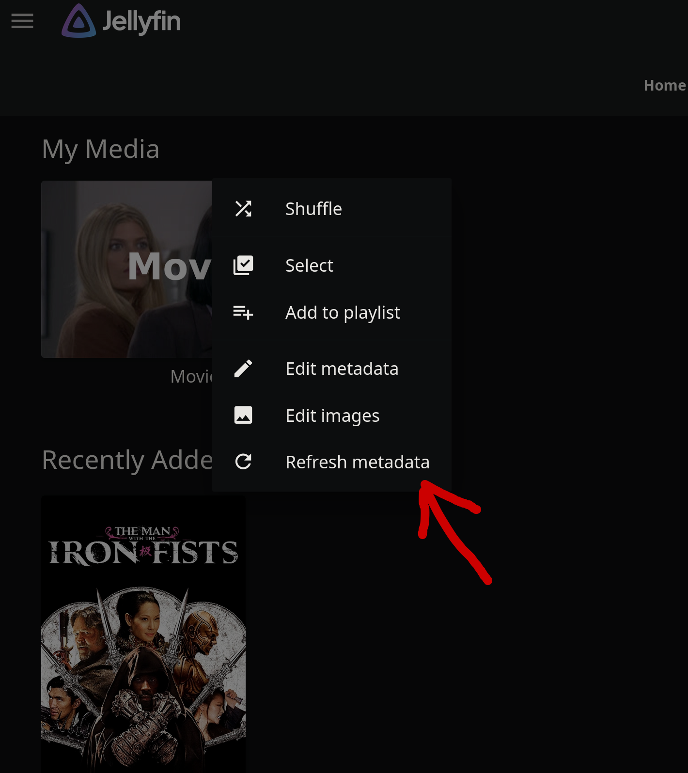This screenshot has width=688, height=773.
Task: Choose Edit metadata menu entry
Action: 332,369
